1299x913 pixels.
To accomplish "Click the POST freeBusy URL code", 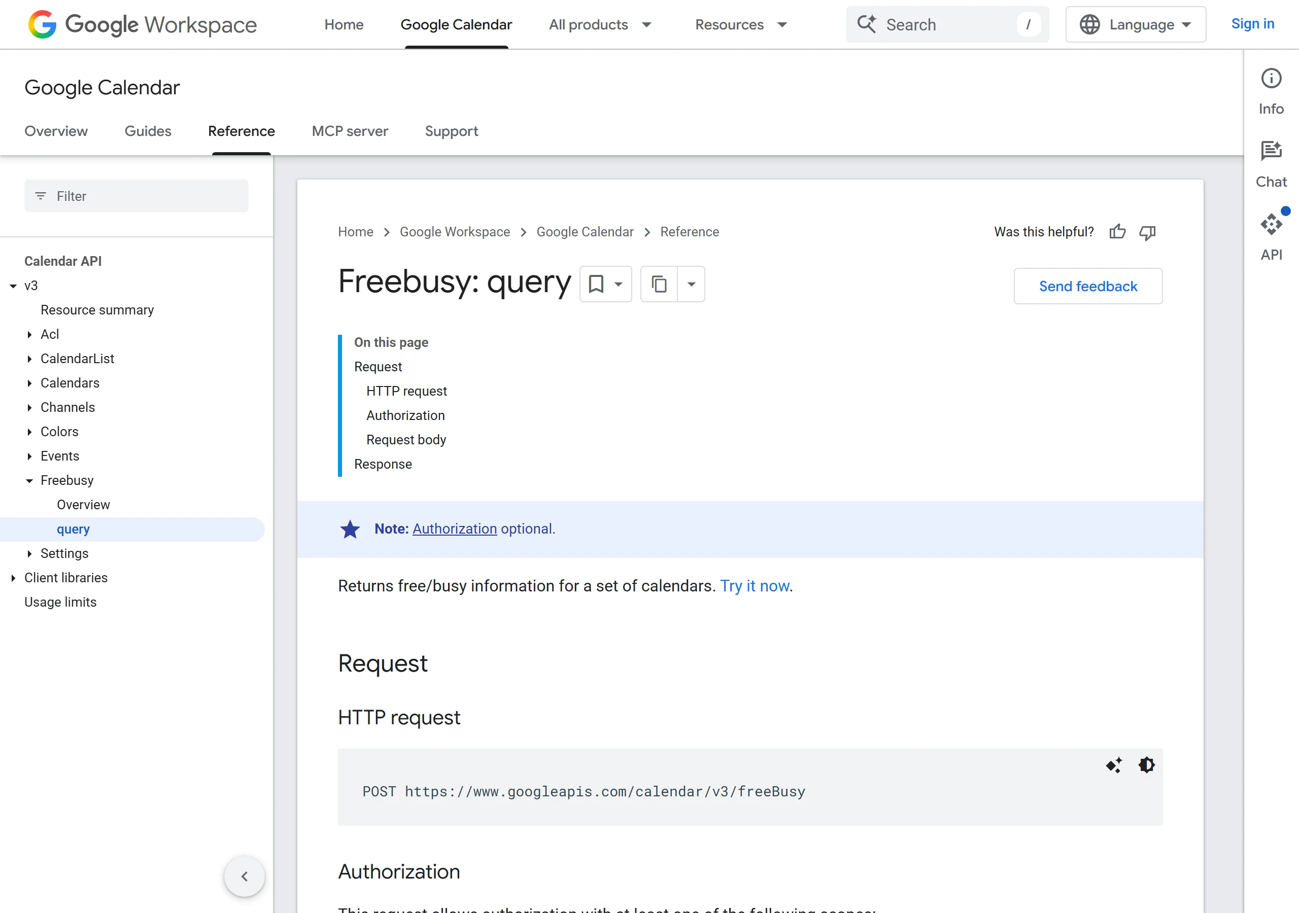I will pyautogui.click(x=584, y=791).
